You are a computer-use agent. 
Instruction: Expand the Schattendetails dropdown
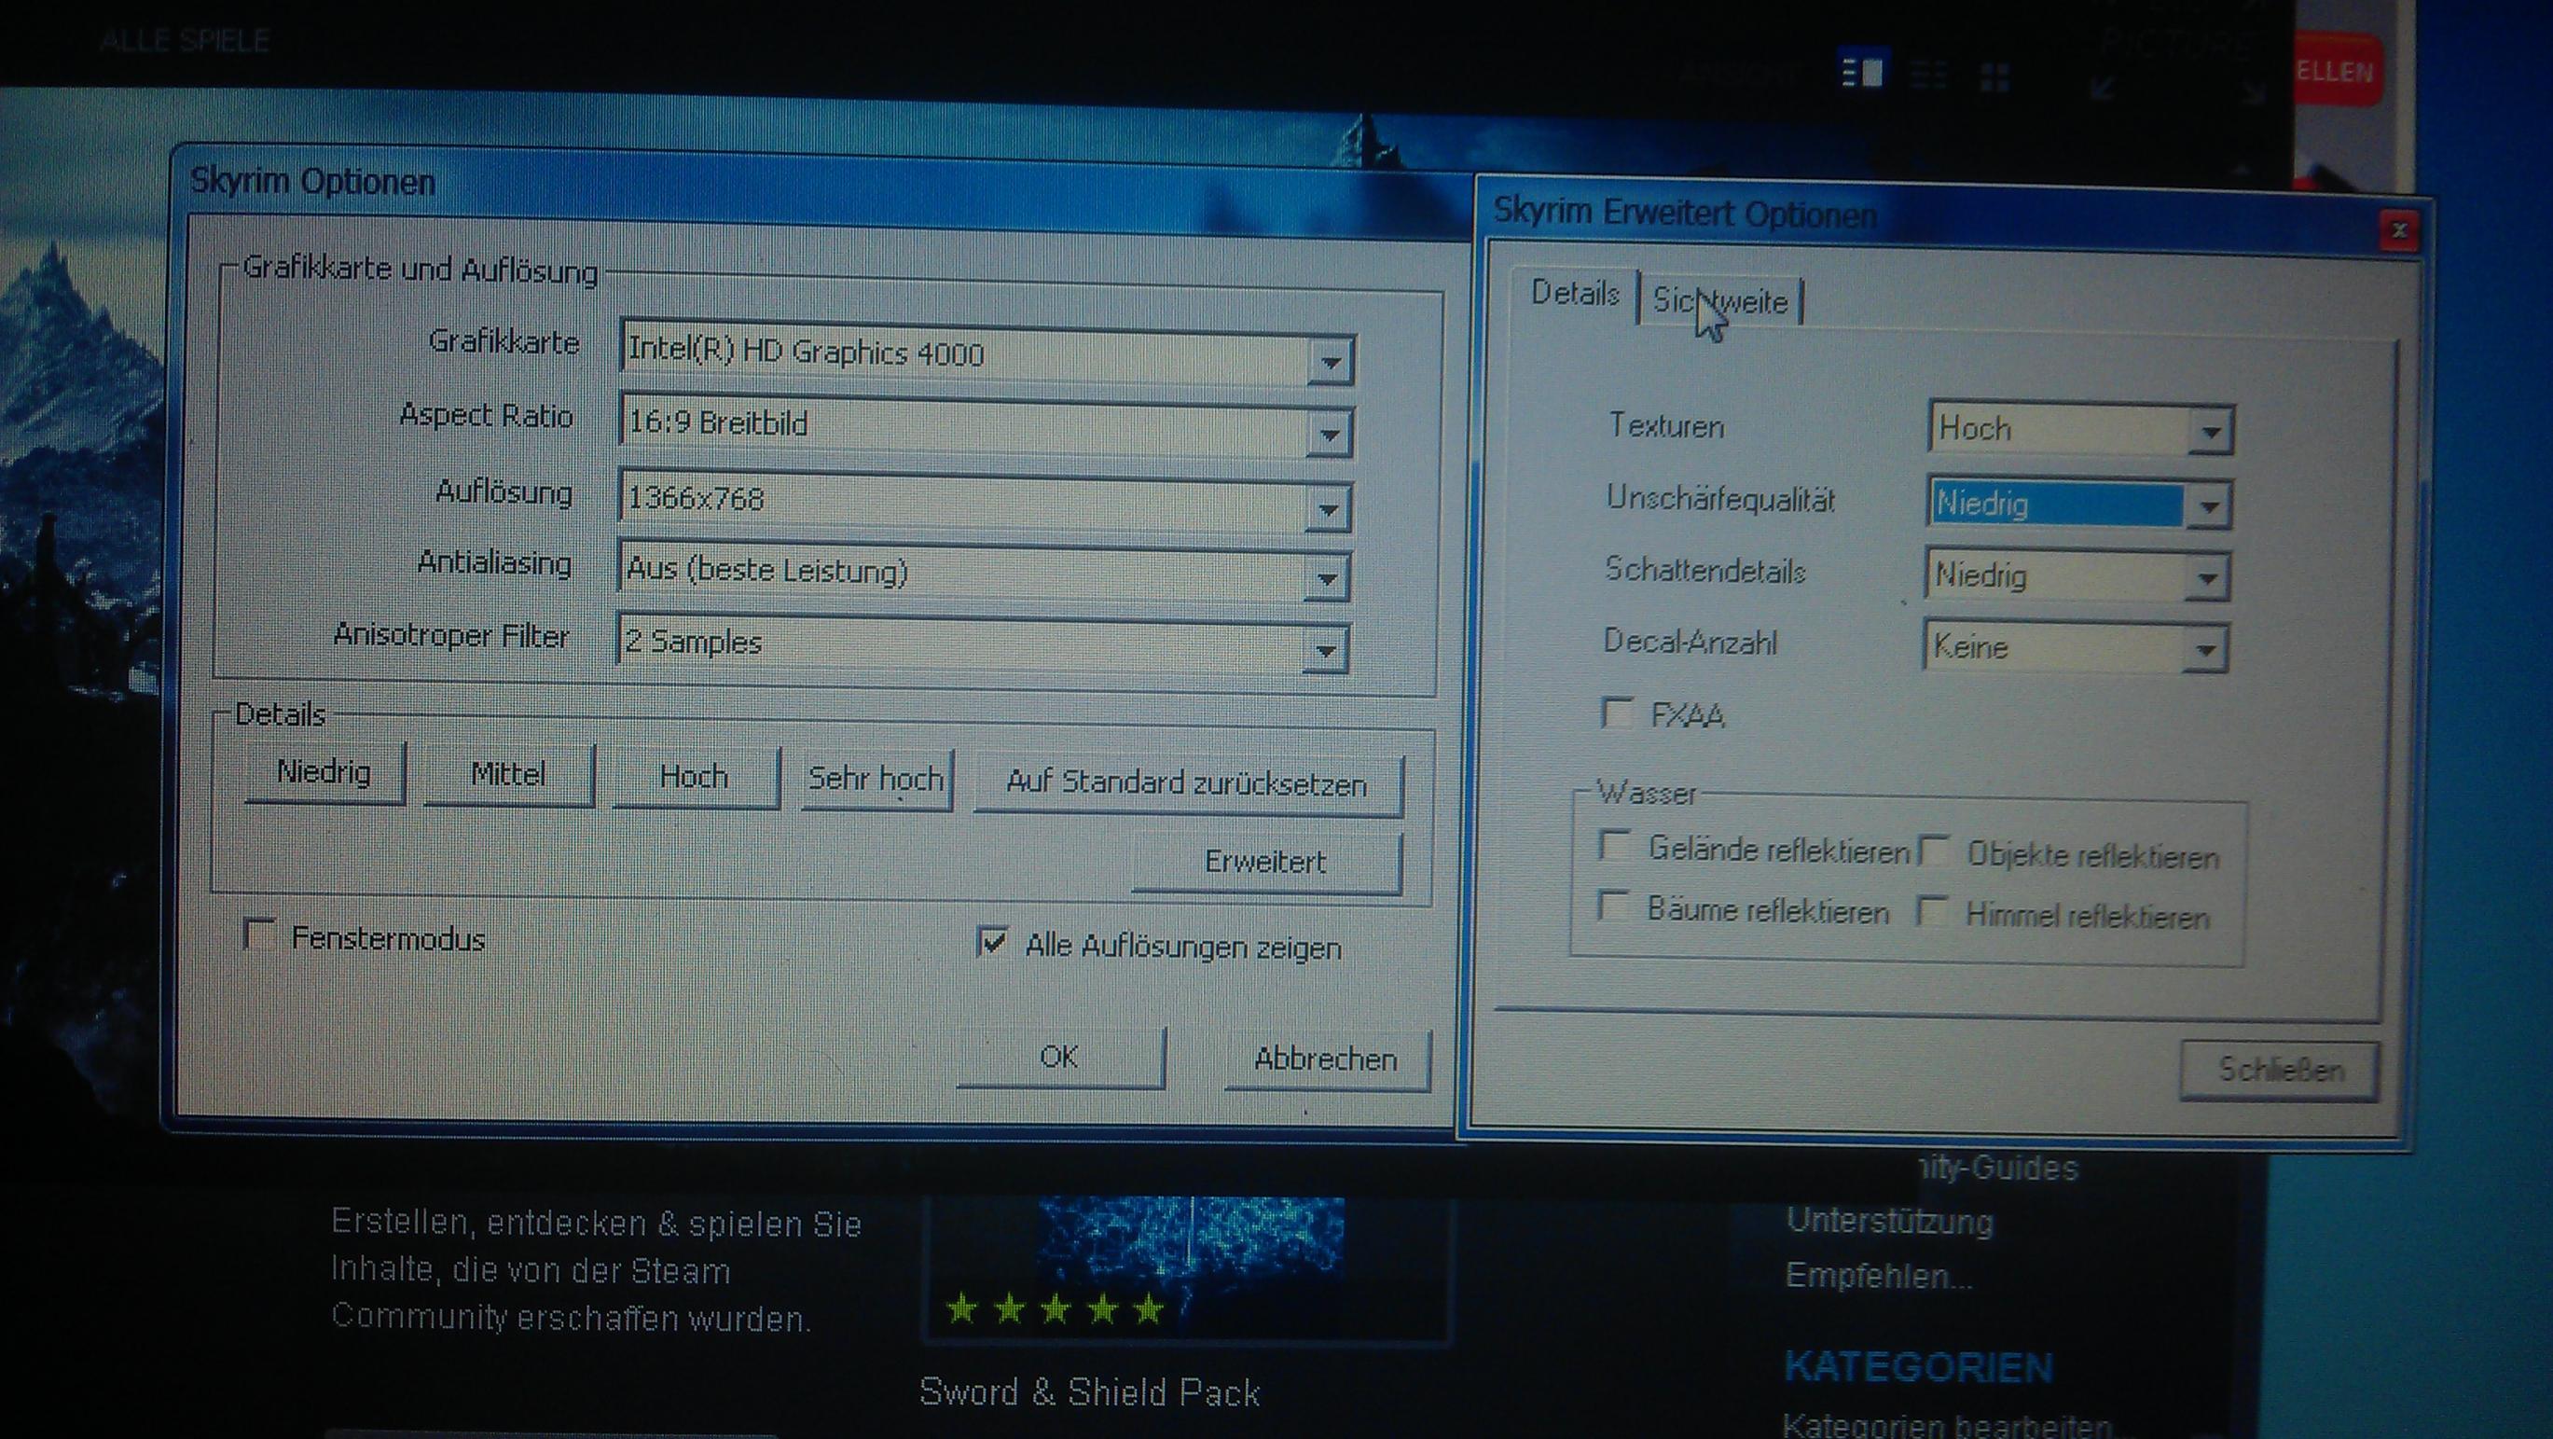pyautogui.click(x=2206, y=578)
